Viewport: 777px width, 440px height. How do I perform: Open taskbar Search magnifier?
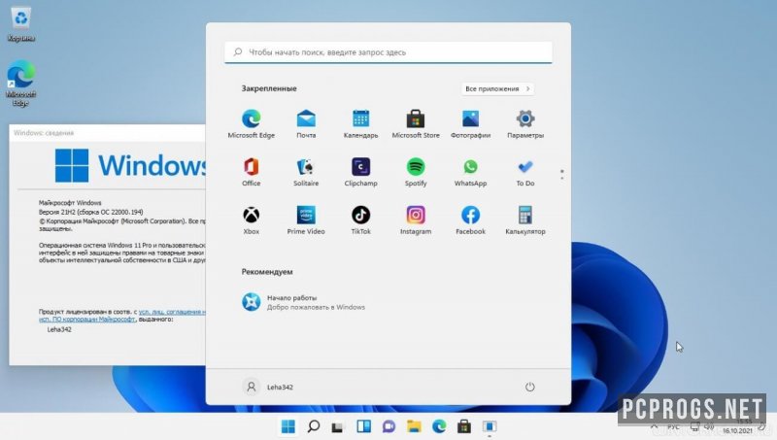click(x=313, y=426)
